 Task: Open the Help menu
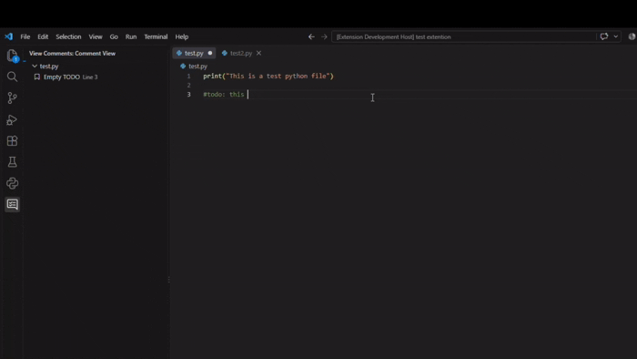[x=182, y=36]
